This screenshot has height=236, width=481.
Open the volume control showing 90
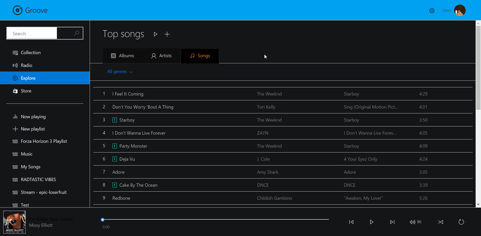click(415, 222)
